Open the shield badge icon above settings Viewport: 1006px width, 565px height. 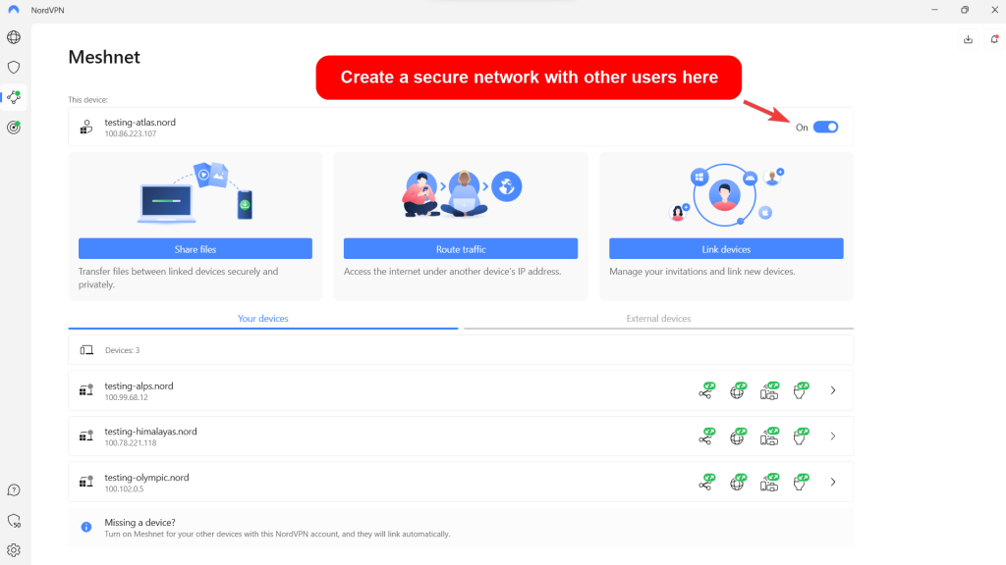click(x=14, y=520)
